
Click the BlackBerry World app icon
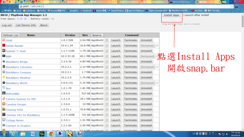pyautogui.click(x=4, y=83)
